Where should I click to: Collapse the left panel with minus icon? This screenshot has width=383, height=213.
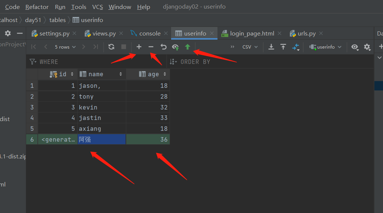click(x=20, y=33)
